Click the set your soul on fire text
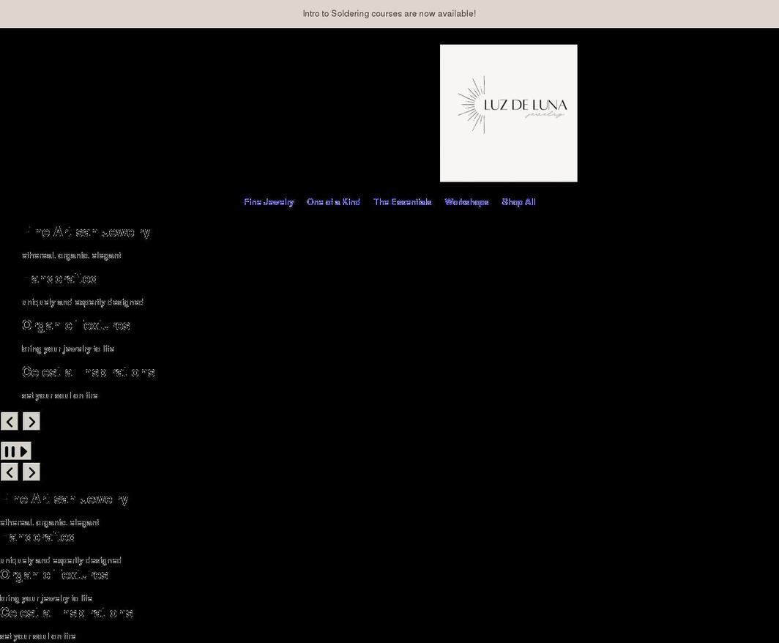Image resolution: width=779 pixels, height=643 pixels. 59,395
